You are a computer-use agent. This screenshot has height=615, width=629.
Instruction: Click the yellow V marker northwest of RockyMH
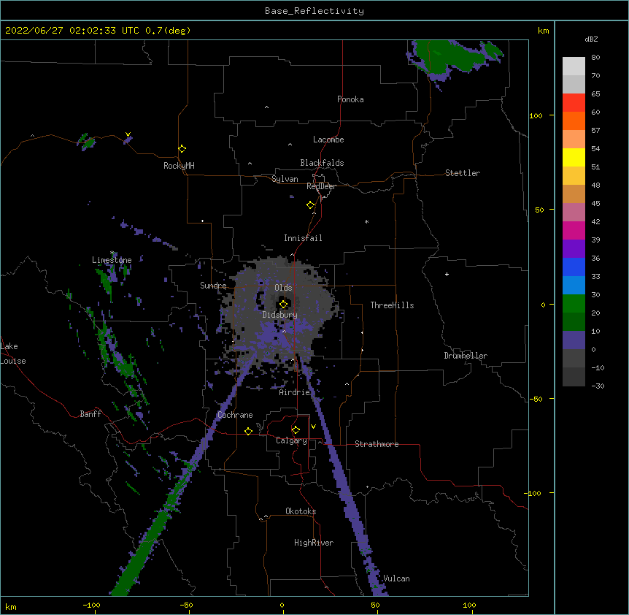pos(128,134)
